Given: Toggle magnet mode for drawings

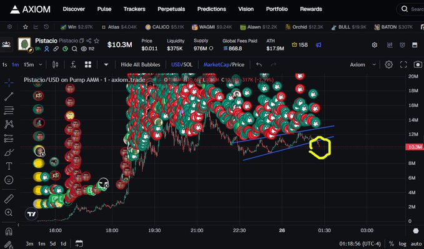Looking at the screenshot, I should click(x=9, y=232).
